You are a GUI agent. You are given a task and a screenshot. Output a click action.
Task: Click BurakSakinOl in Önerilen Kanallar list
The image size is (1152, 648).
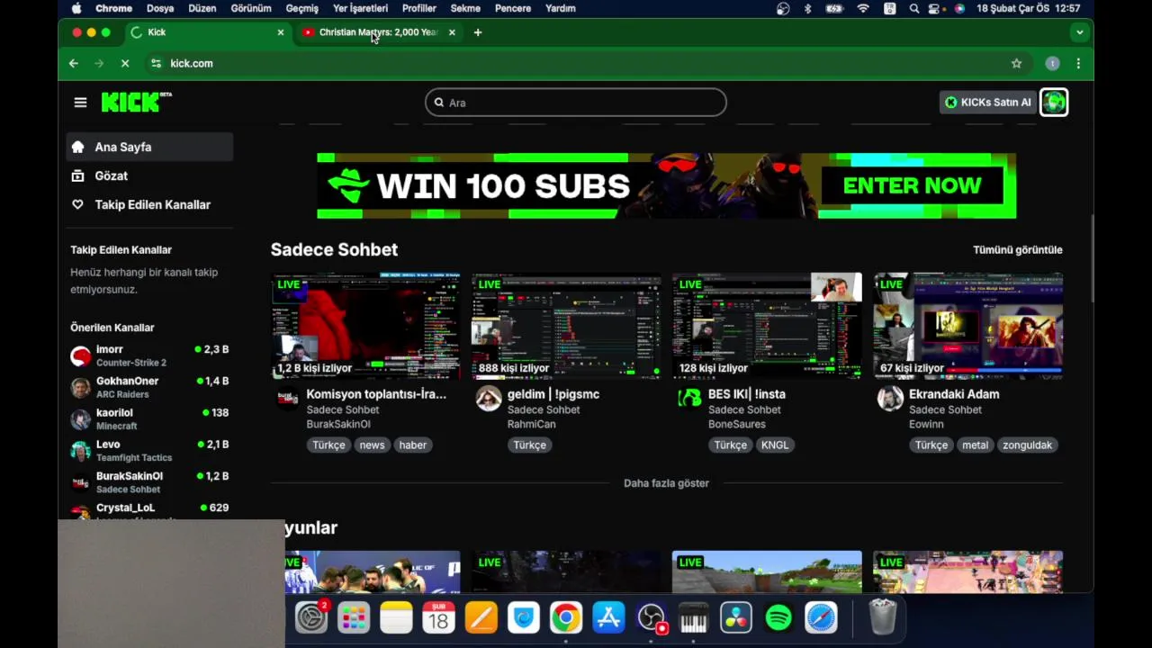[x=149, y=482]
